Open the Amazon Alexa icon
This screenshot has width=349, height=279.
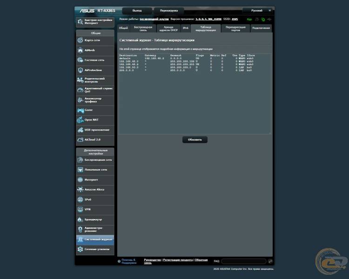pyautogui.click(x=80, y=190)
